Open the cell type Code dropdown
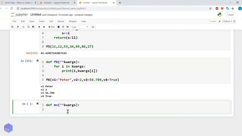The image size is (242, 136). pos(80,27)
